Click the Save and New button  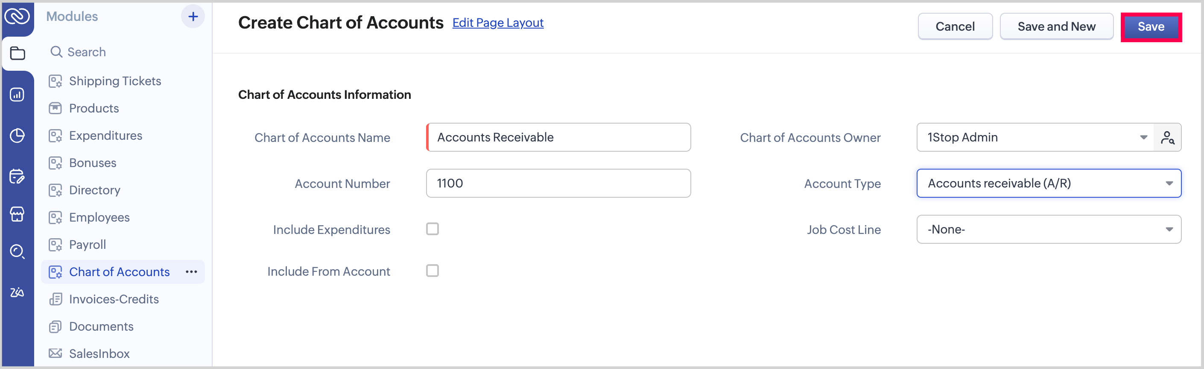[x=1056, y=26]
